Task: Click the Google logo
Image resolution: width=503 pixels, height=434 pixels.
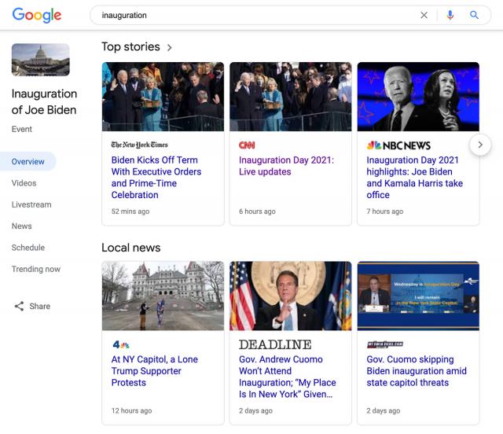Action: coord(37,15)
